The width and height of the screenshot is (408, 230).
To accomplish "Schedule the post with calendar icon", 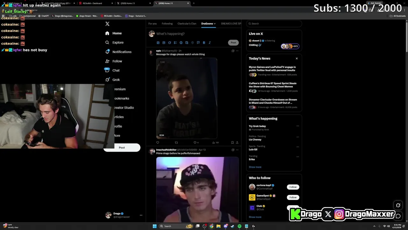I will [x=187, y=42].
